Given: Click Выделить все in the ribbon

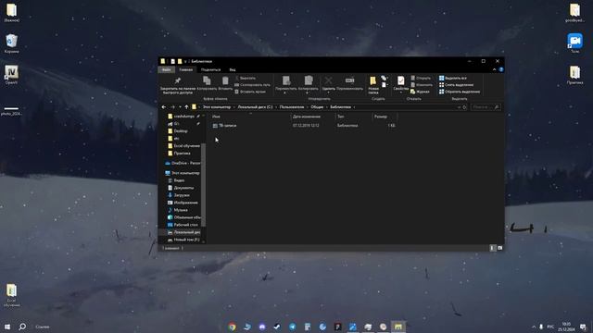Looking at the screenshot, I should 453,78.
